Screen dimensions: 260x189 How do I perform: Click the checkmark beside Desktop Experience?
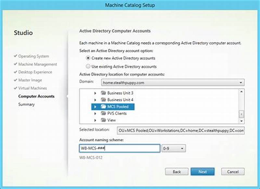(x=15, y=72)
